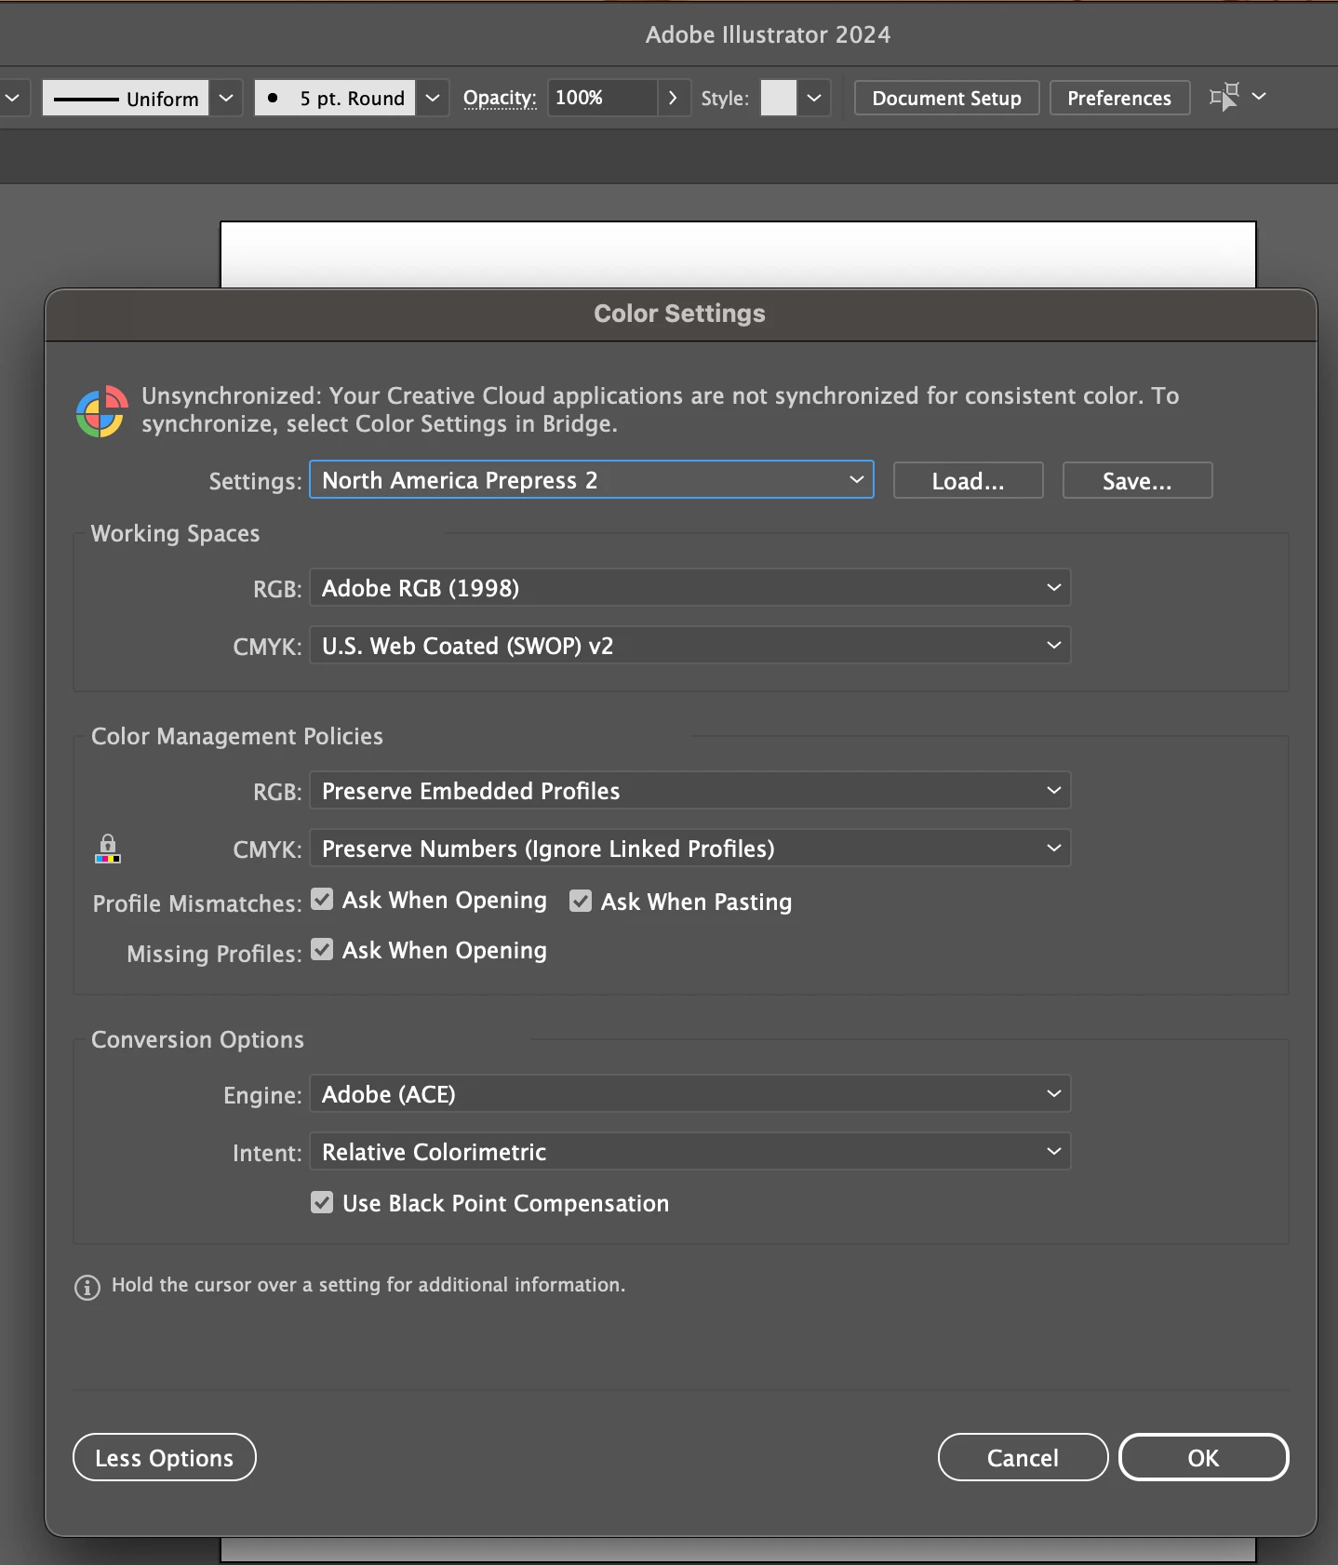Click the Color Management Policies section label
Image resolution: width=1338 pixels, height=1565 pixels.
(x=237, y=736)
